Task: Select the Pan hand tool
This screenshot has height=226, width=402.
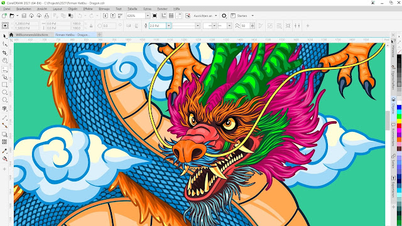Action: [x=4, y=60]
